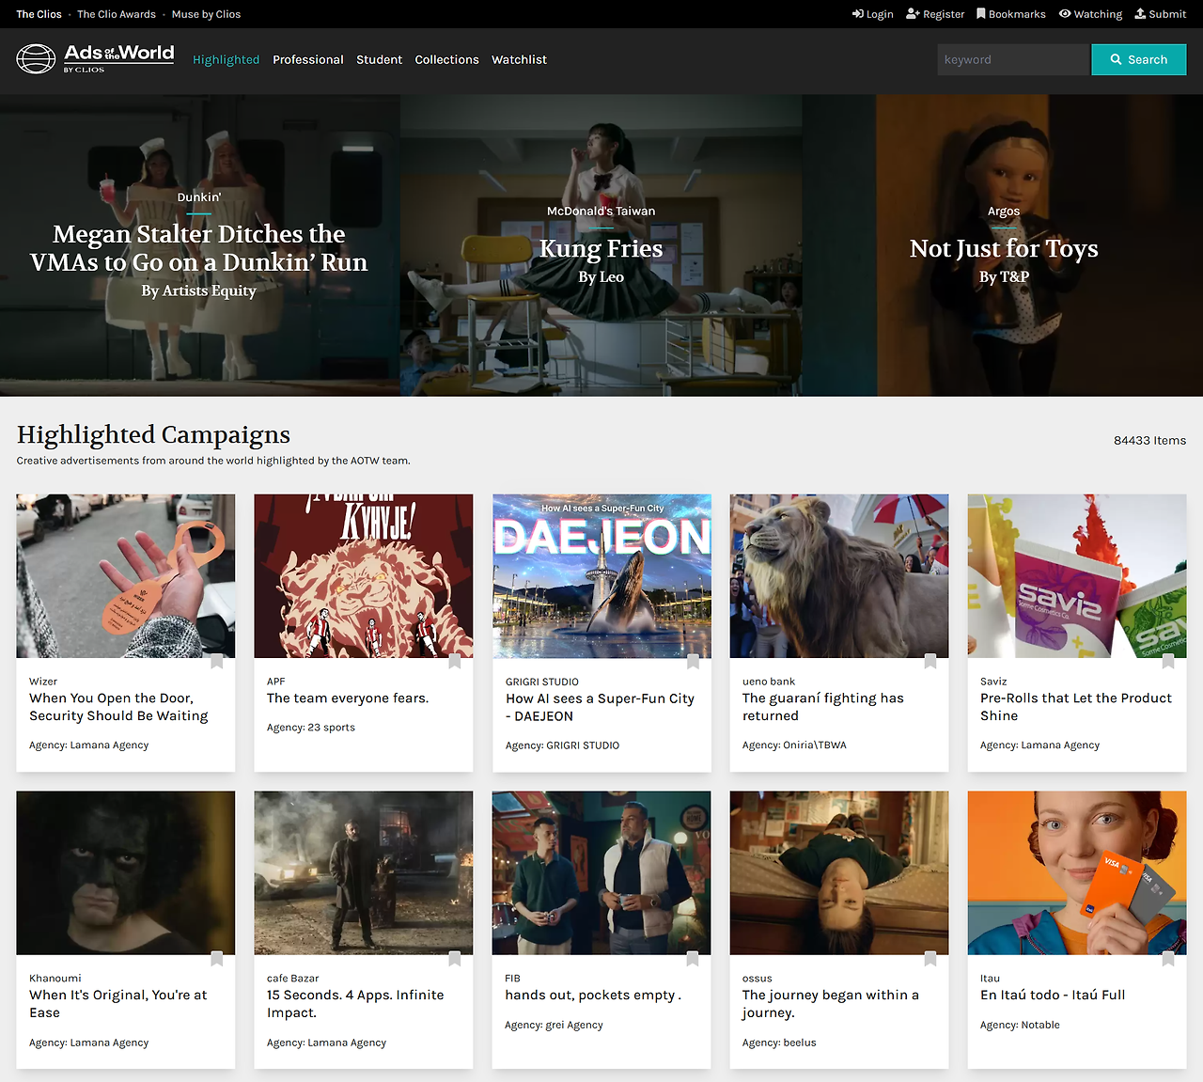The height and width of the screenshot is (1082, 1203).
Task: Click the Lamana Agency text under Wizer
Action: click(109, 745)
